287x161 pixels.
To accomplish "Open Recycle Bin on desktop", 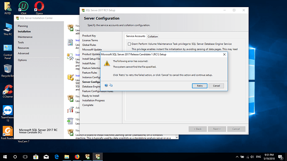I will pyautogui.click(x=7, y=71).
